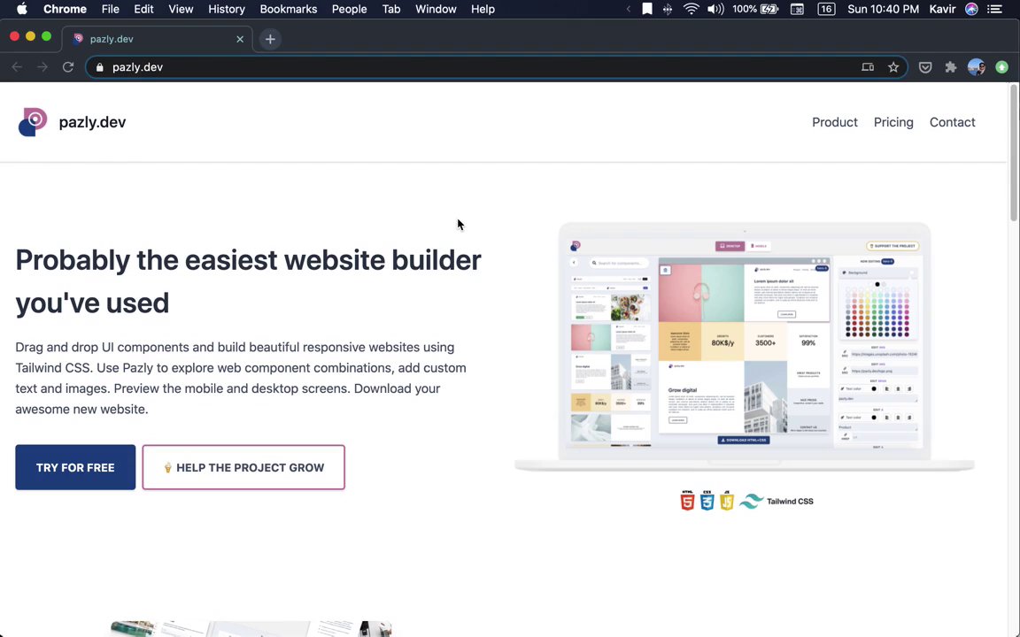The height and width of the screenshot is (637, 1020).
Task: Open Siri from the menu bar
Action: [971, 9]
